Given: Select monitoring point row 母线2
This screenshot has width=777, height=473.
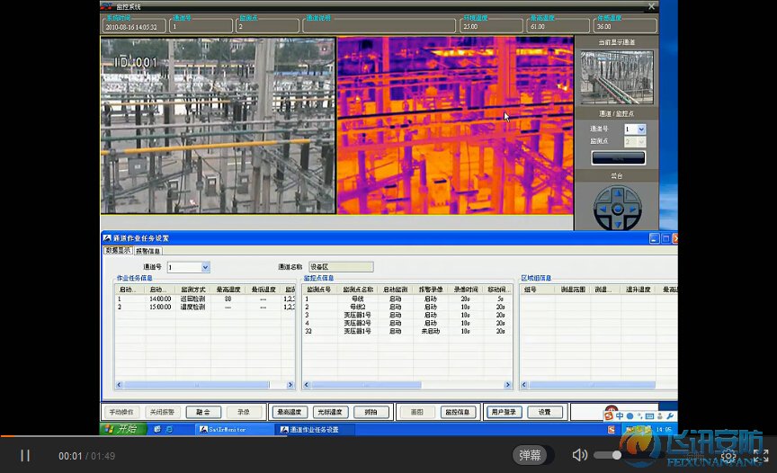Looking at the screenshot, I should pos(407,307).
